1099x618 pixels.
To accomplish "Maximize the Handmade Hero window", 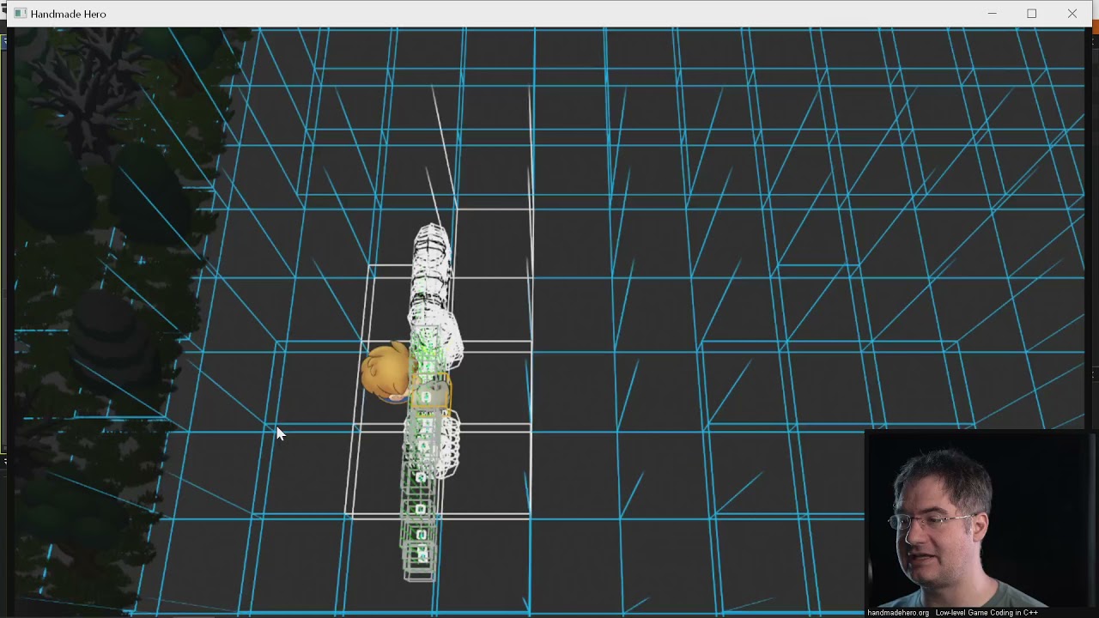I will pyautogui.click(x=1032, y=14).
